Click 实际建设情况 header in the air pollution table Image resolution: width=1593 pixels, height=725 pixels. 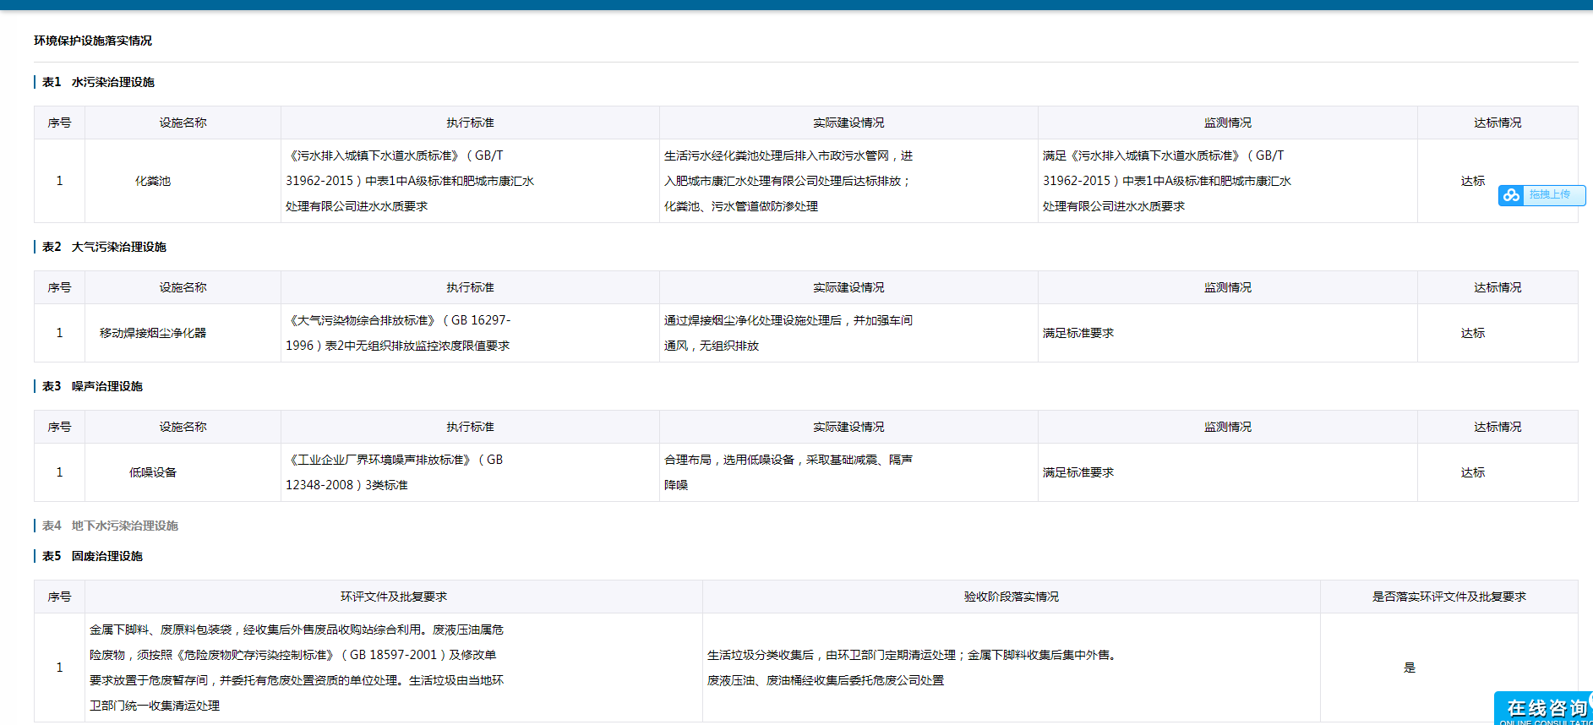(848, 287)
